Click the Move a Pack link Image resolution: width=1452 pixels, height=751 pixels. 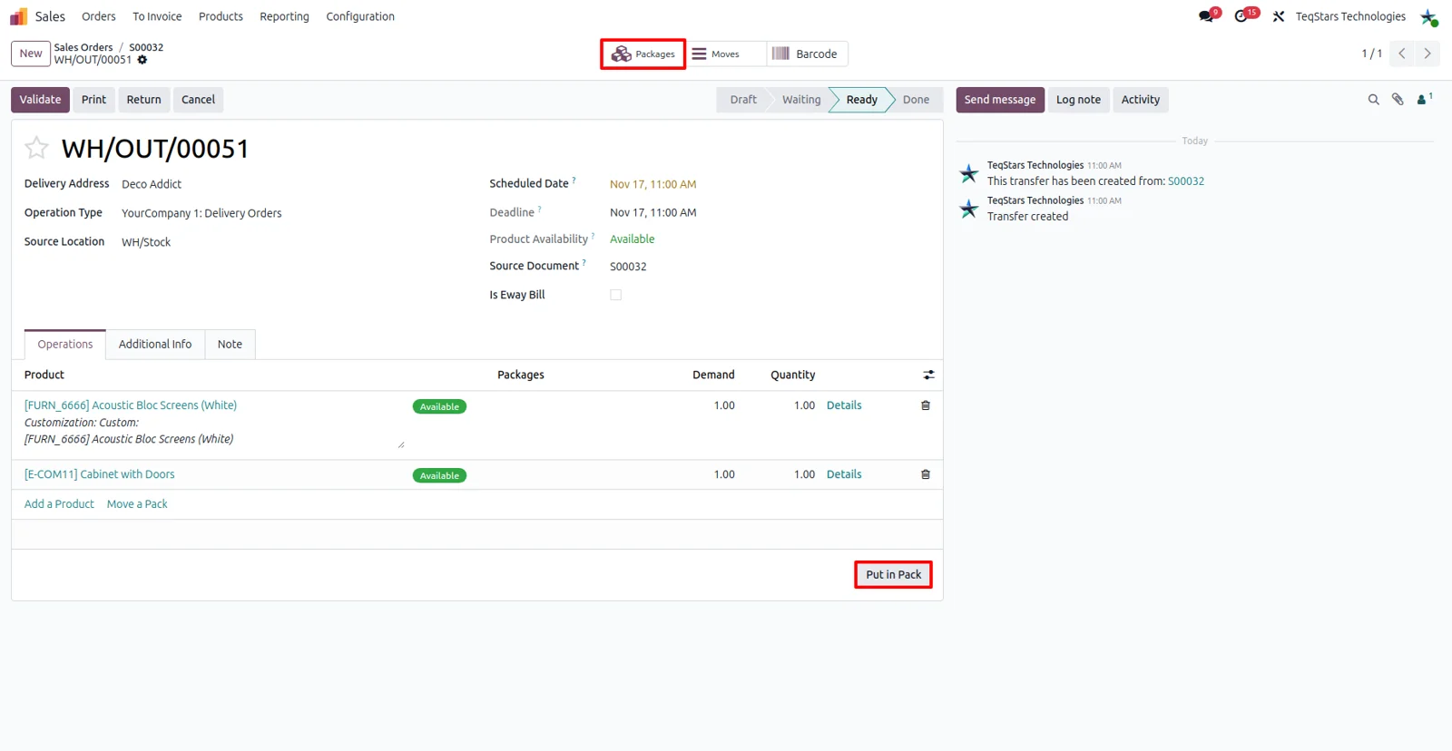137,504
